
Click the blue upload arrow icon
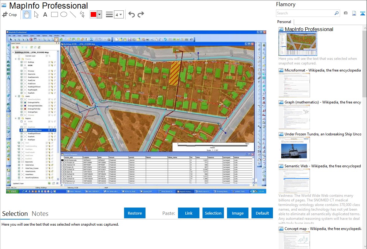[x=362, y=13]
